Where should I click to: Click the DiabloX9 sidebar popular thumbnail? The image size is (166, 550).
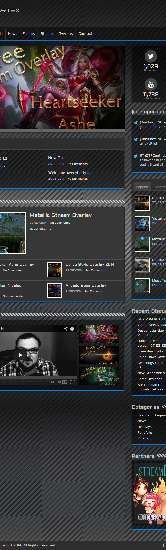click(x=142, y=265)
